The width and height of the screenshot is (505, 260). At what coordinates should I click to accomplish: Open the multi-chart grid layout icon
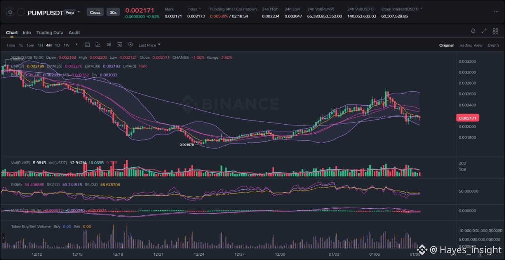pos(496,31)
